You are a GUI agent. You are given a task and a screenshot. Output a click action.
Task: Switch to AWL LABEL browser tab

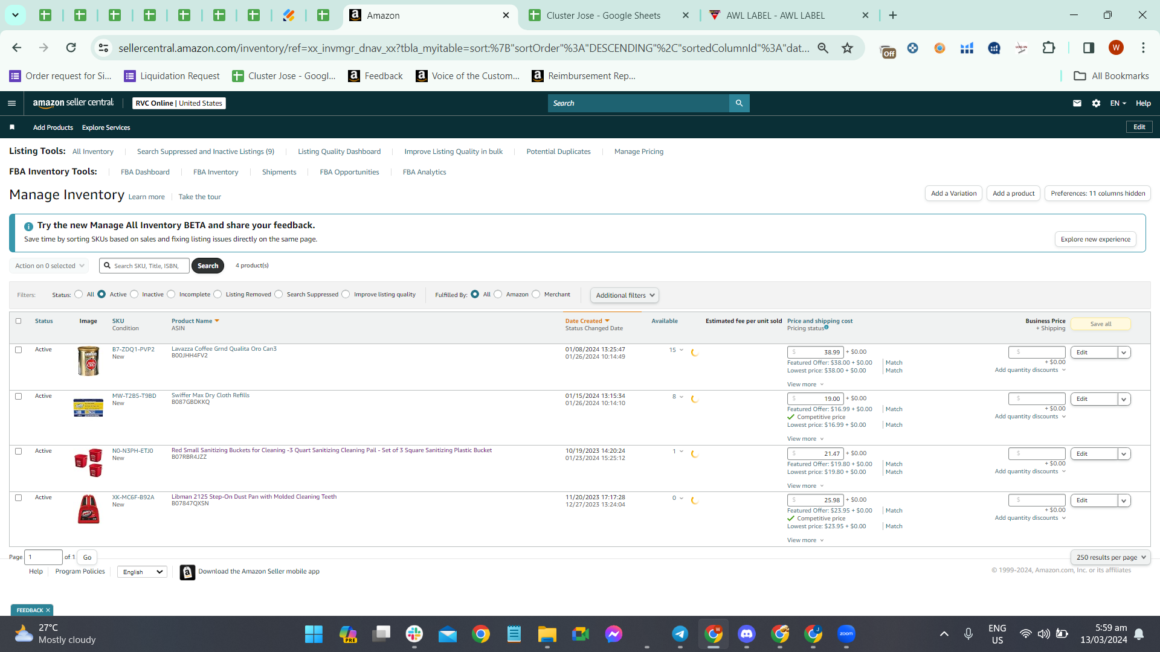point(775,16)
